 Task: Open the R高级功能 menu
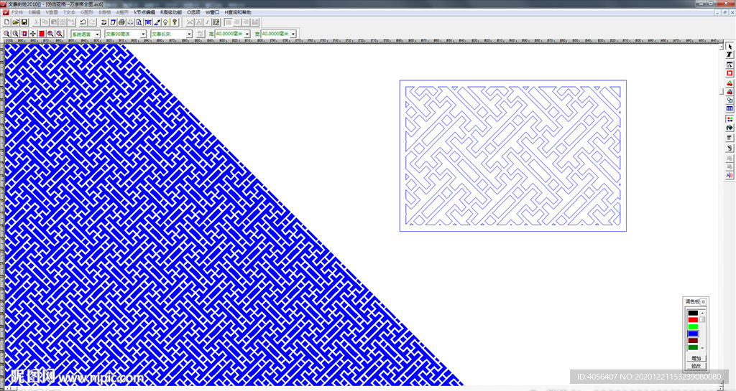pos(171,12)
